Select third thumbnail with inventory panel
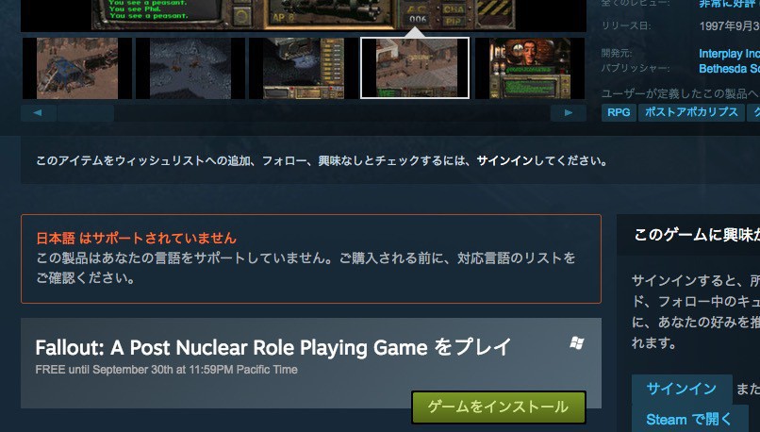The image size is (760, 432). tap(304, 68)
